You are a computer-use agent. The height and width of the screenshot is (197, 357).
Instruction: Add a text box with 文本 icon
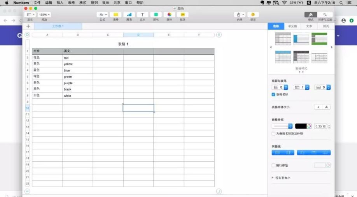[x=142, y=14]
